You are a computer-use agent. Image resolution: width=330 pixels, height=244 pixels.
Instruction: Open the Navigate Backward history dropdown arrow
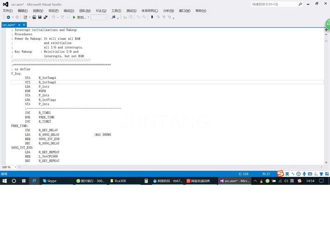pos(13,17)
